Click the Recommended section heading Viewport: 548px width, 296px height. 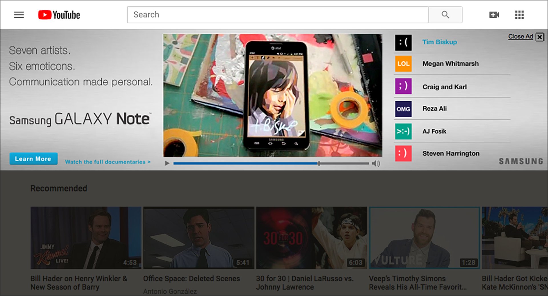[59, 188]
